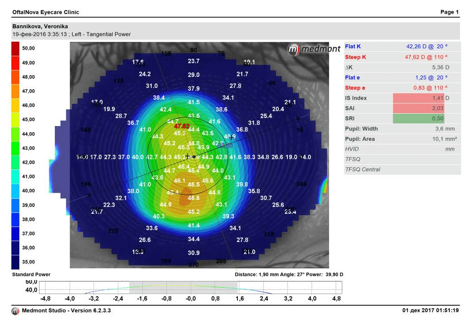Click the Medmont Studio icon in the footer
This screenshot has height=321, width=473.
15,311
